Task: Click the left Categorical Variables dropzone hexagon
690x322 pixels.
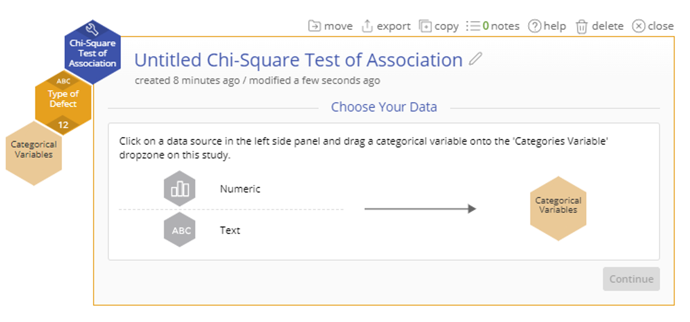Action: [34, 153]
